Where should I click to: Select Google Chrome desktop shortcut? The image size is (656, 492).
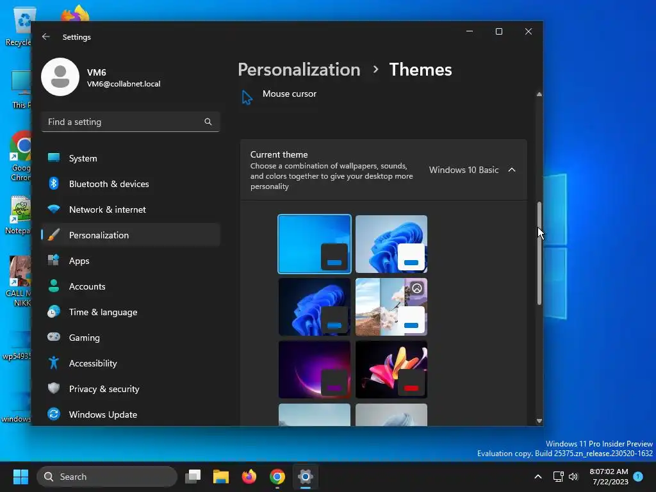tap(20, 156)
